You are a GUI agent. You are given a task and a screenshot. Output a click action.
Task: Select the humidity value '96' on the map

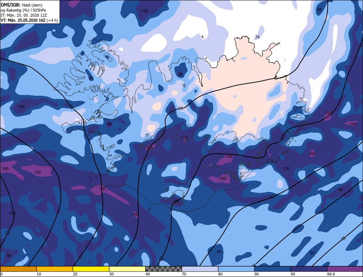180,74
